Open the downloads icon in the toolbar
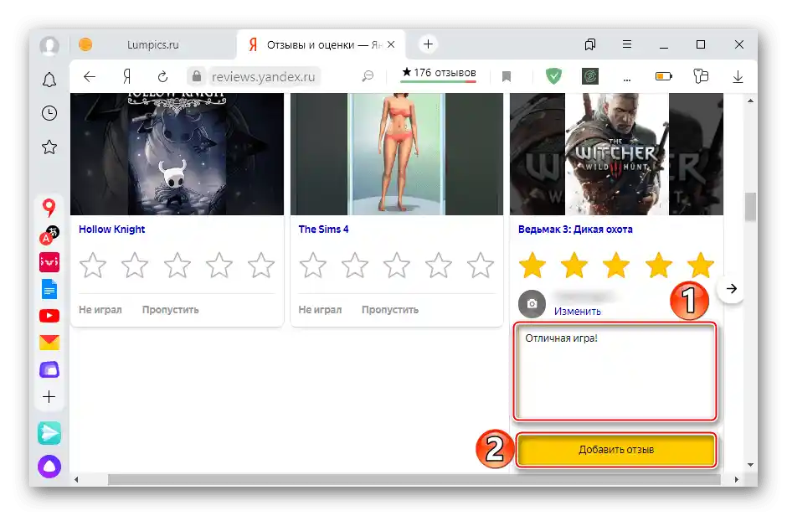 tap(738, 76)
